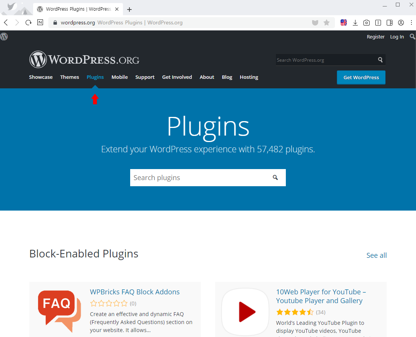The height and width of the screenshot is (337, 416).
Task: Select the Plugins menu item
Action: [95, 77]
